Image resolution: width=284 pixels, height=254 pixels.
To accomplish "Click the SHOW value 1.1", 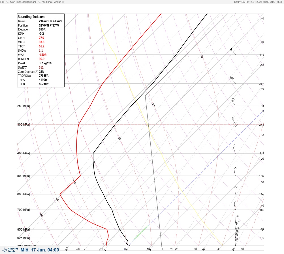I will pos(41,51).
